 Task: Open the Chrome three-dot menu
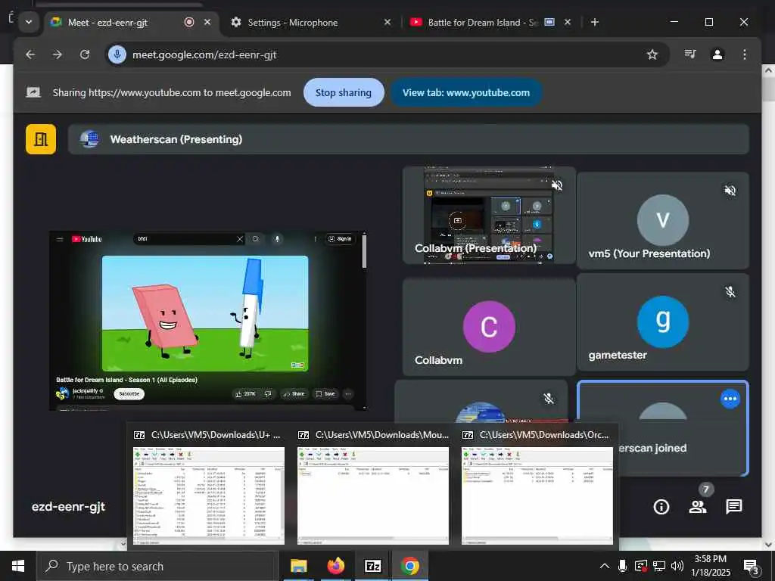point(745,54)
